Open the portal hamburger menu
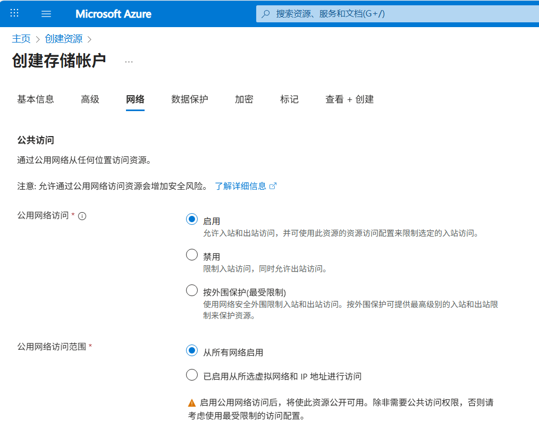Viewport: 539px width, 429px height. click(46, 13)
